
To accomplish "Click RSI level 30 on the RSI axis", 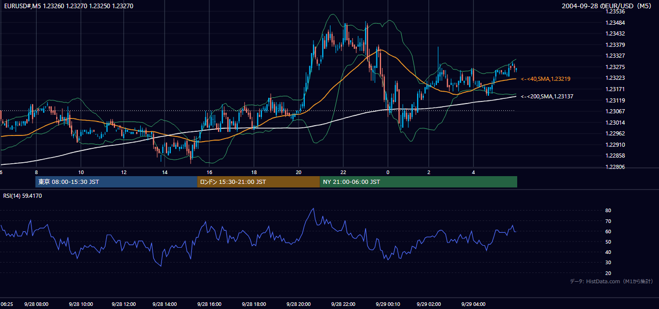I will [x=608, y=263].
